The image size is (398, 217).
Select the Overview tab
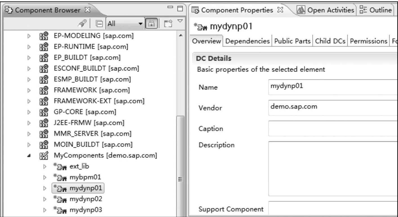[x=207, y=41]
